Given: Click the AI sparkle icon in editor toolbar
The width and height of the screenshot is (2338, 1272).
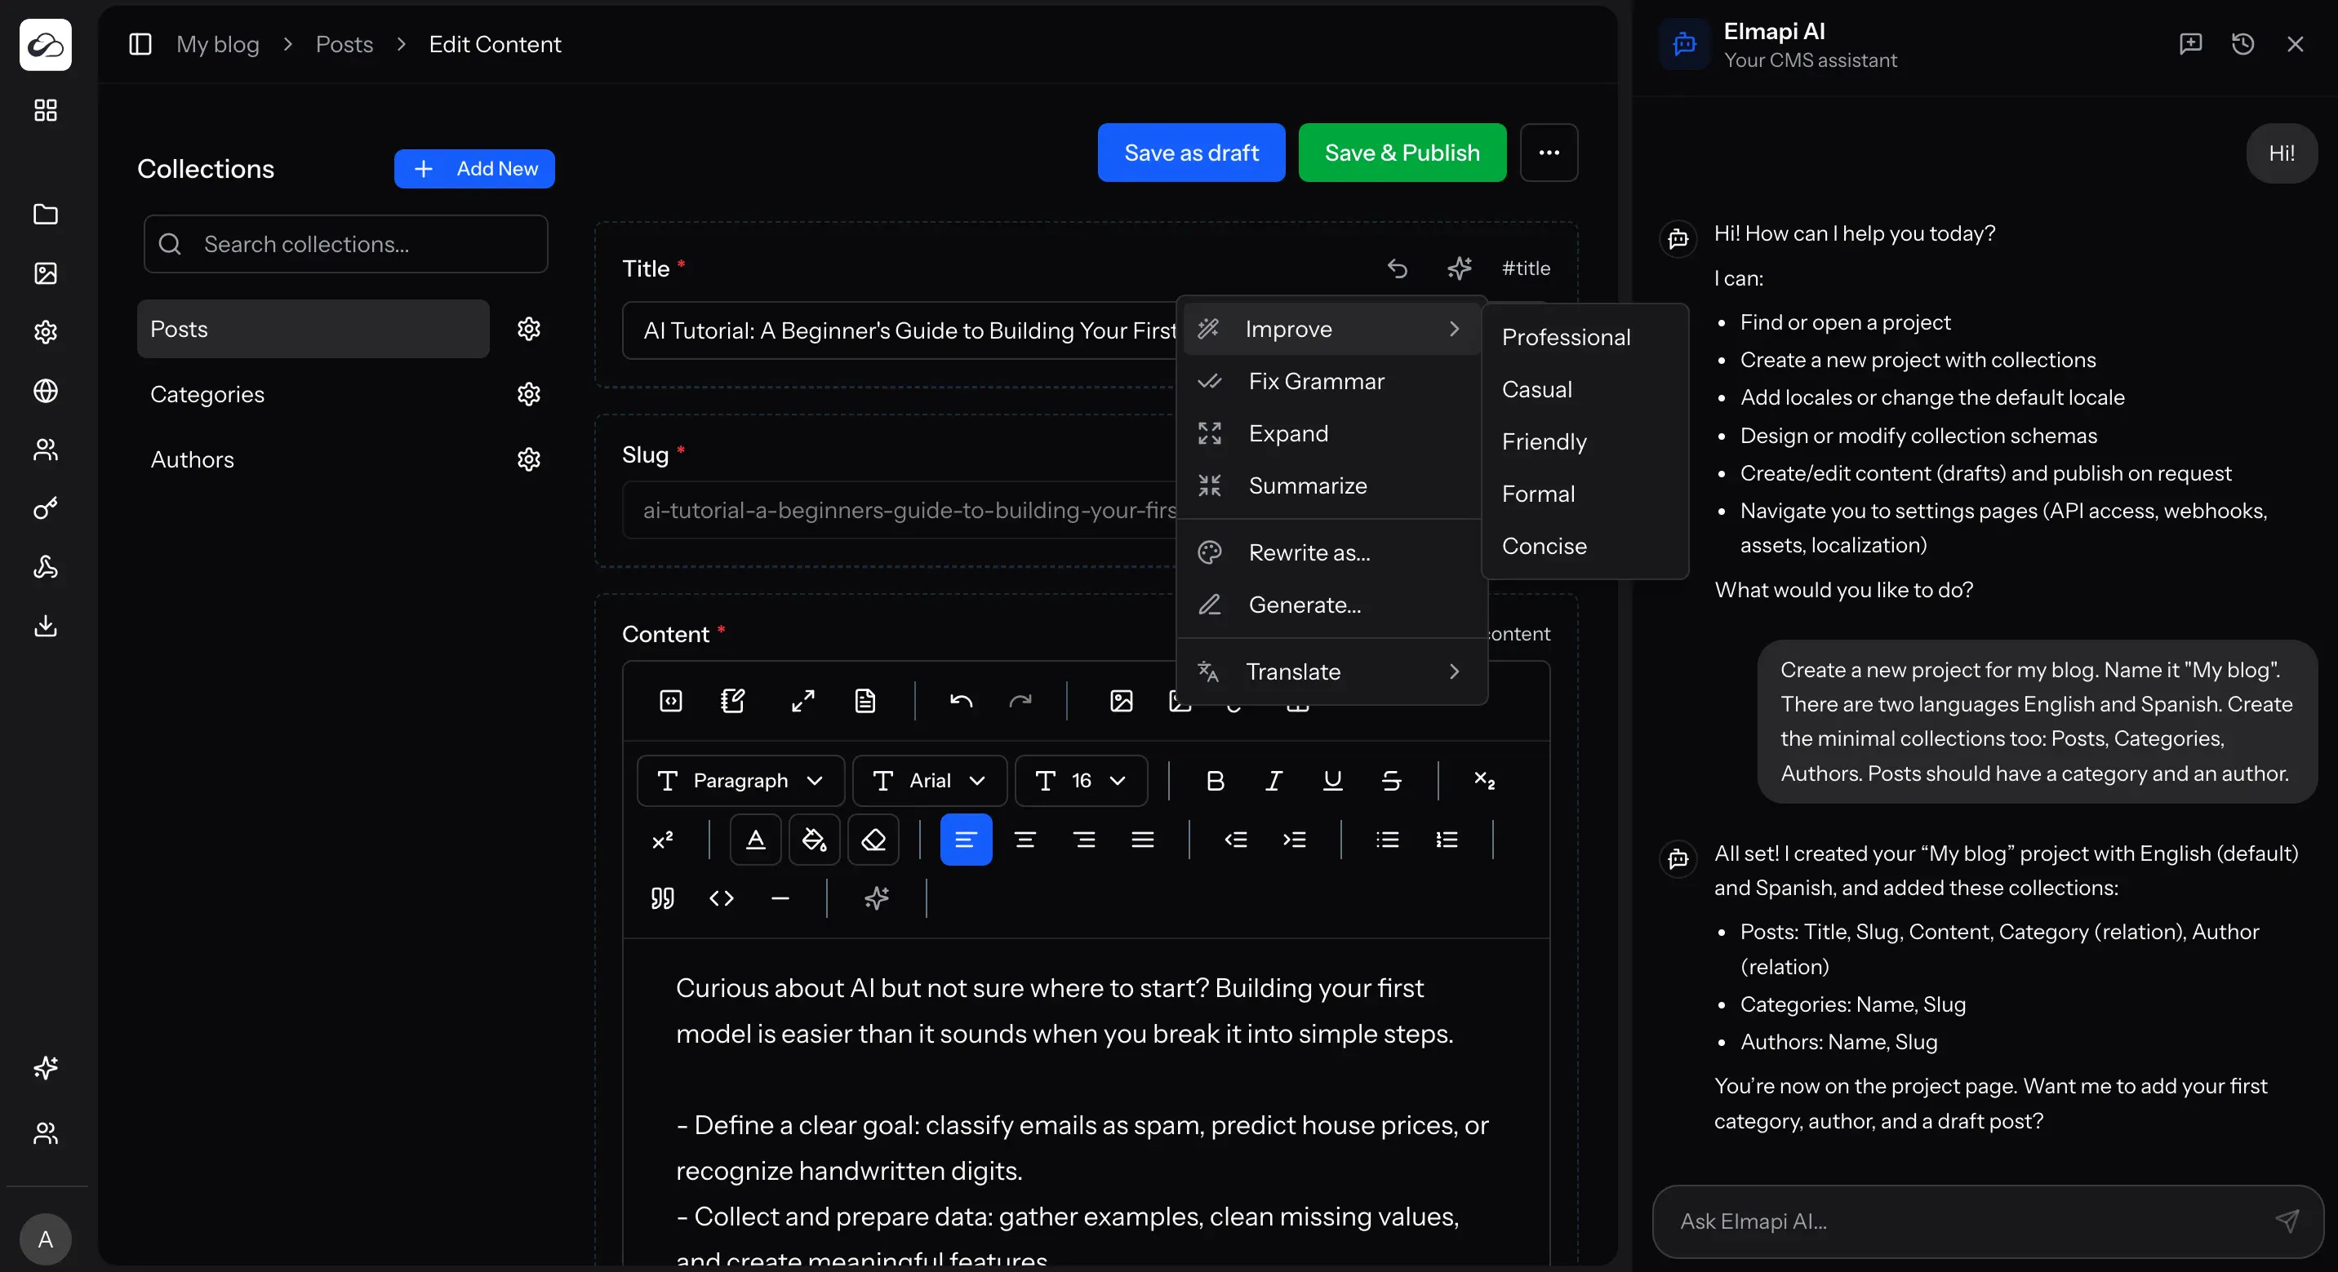Looking at the screenshot, I should pyautogui.click(x=877, y=898).
